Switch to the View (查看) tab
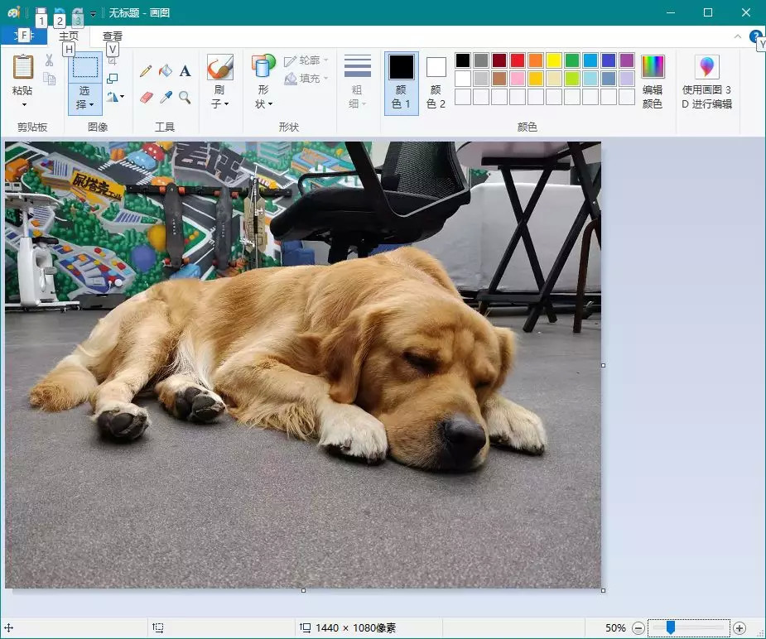The height and width of the screenshot is (639, 766). (x=113, y=36)
